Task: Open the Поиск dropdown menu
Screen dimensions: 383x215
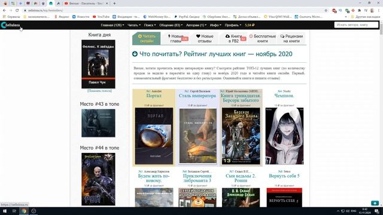Action: point(150,25)
